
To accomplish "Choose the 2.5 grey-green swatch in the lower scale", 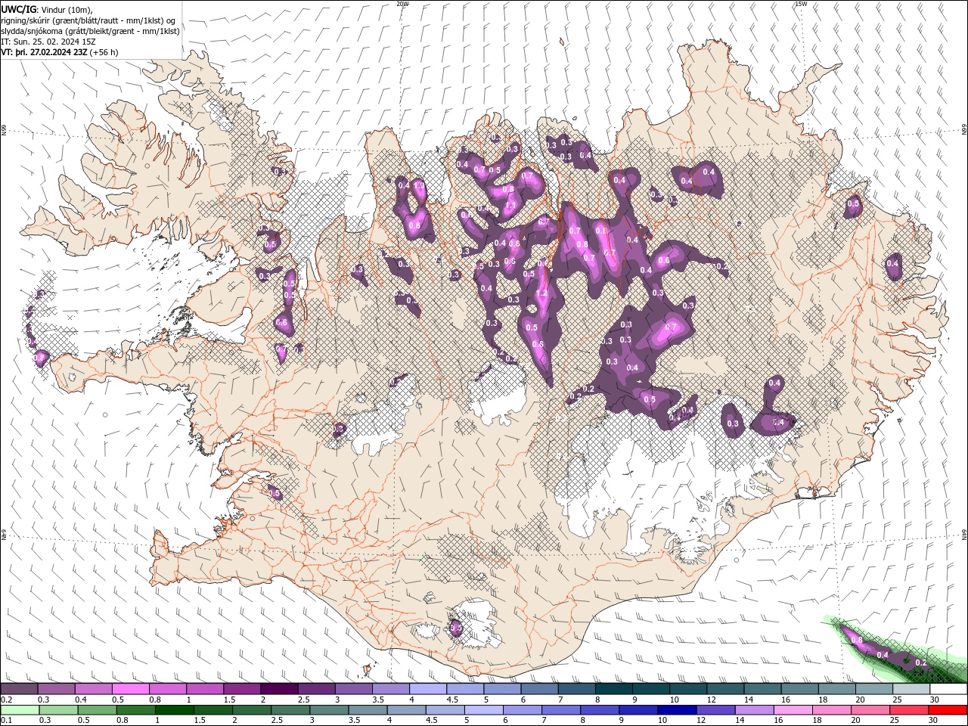I will (x=290, y=710).
